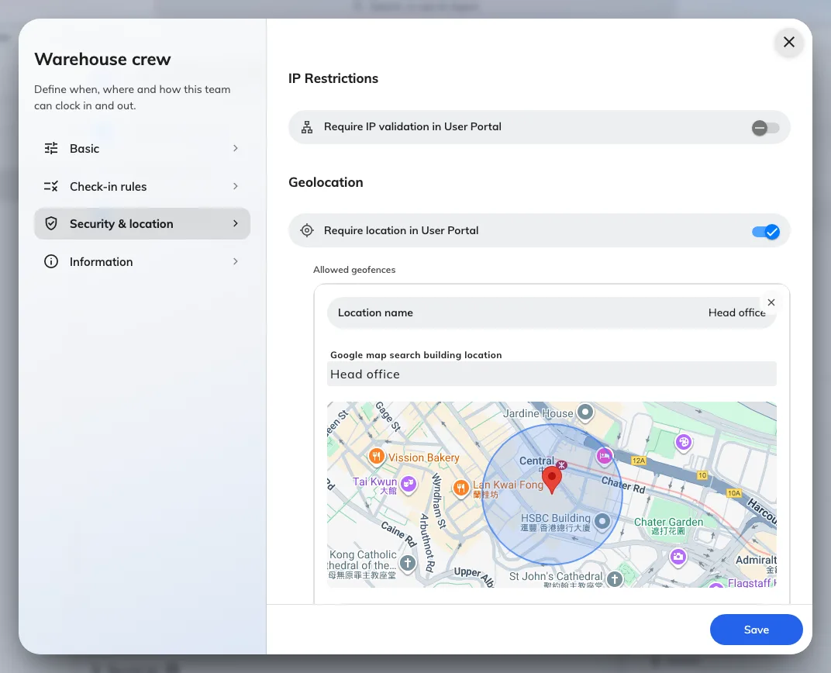The image size is (831, 673).
Task: Click the Catholic Cathedral cross marker
Action: click(x=408, y=563)
